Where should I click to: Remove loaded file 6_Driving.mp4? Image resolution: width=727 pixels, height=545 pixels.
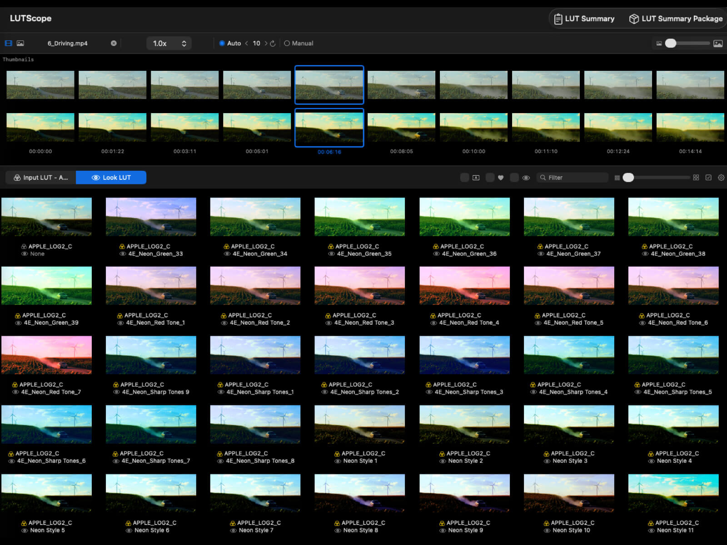pyautogui.click(x=114, y=43)
